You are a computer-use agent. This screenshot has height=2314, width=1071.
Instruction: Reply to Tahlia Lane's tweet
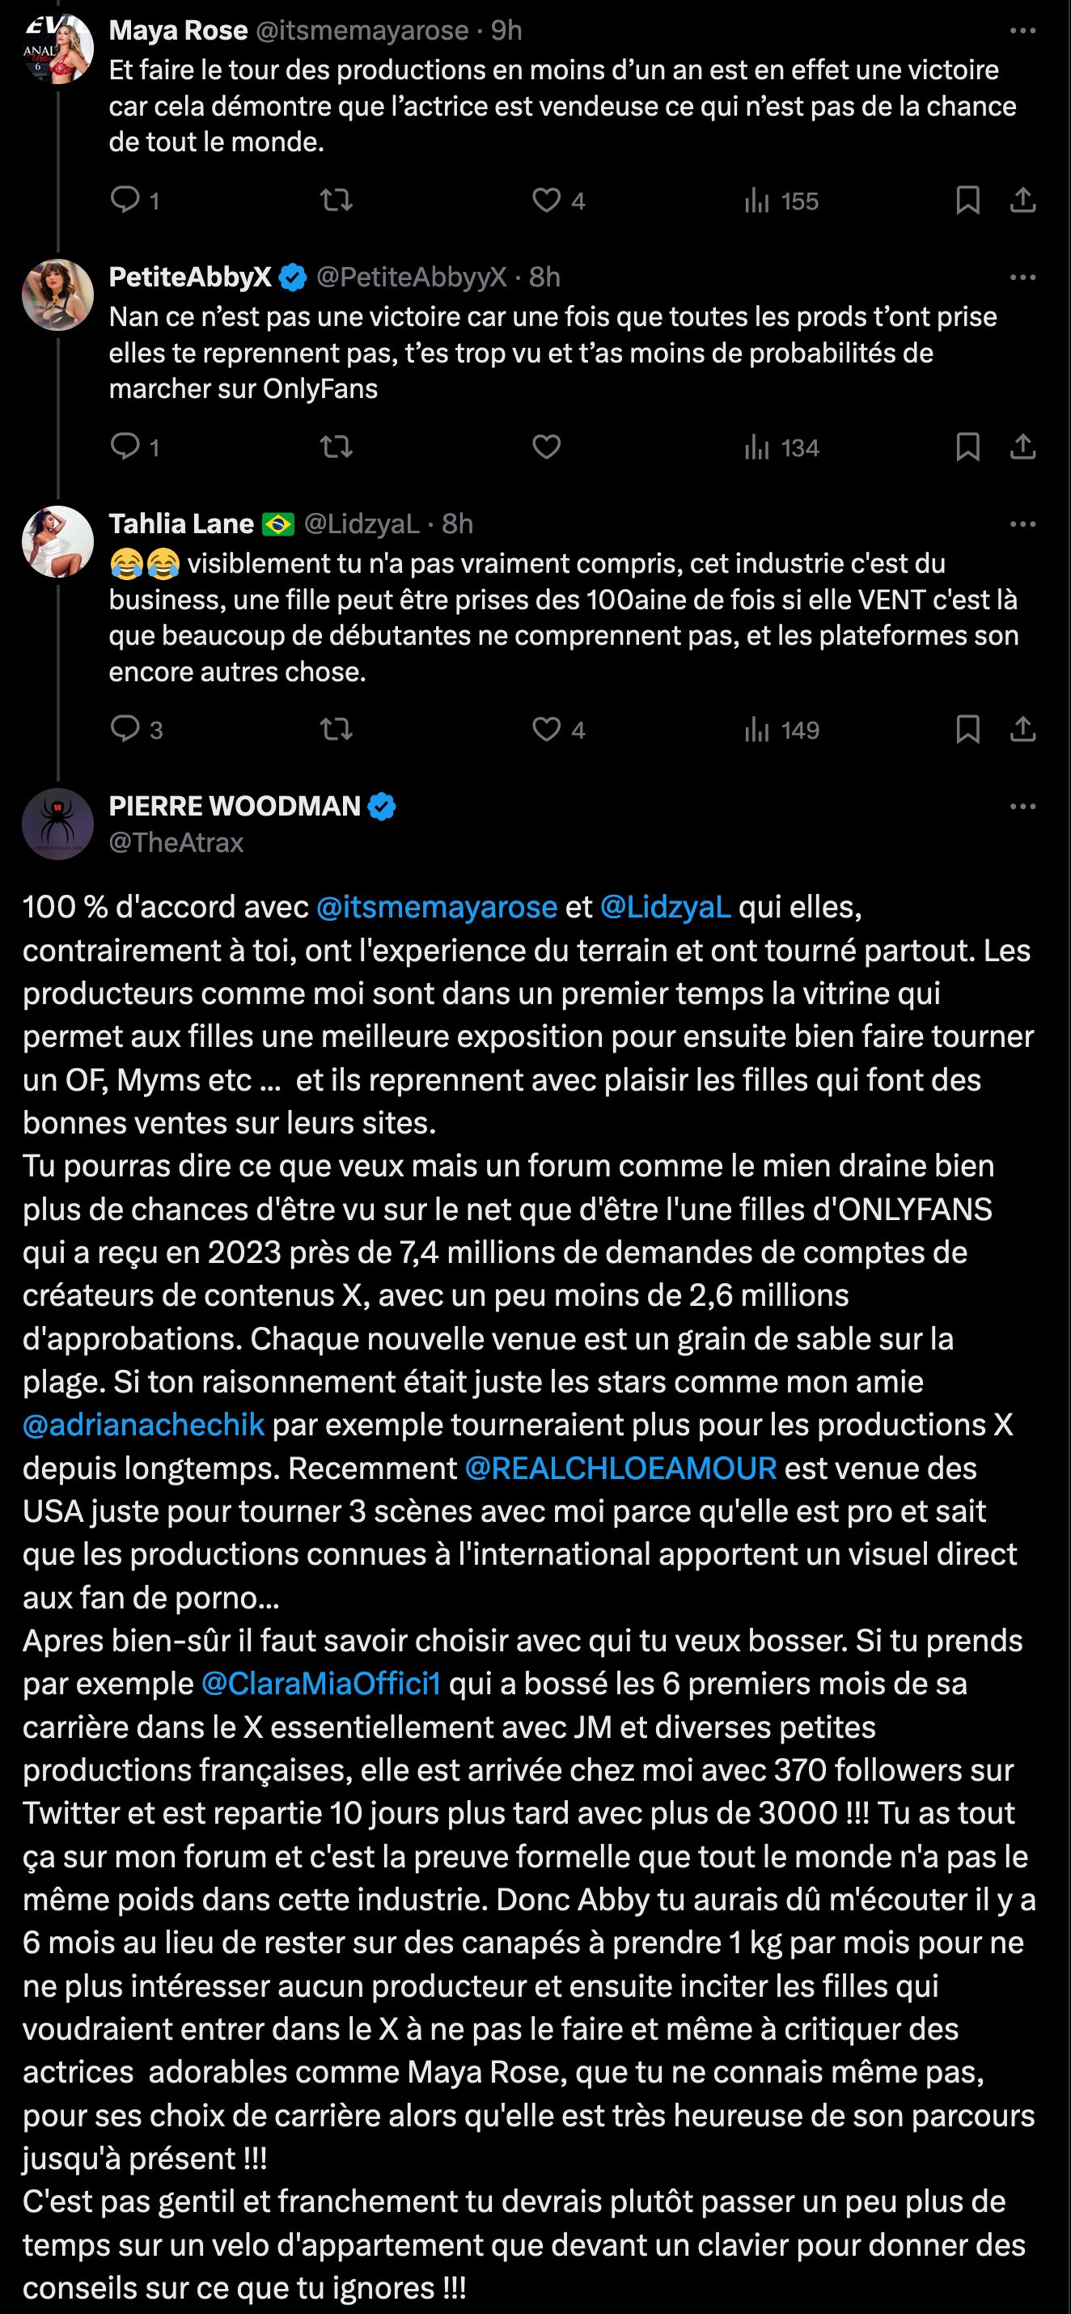(125, 728)
